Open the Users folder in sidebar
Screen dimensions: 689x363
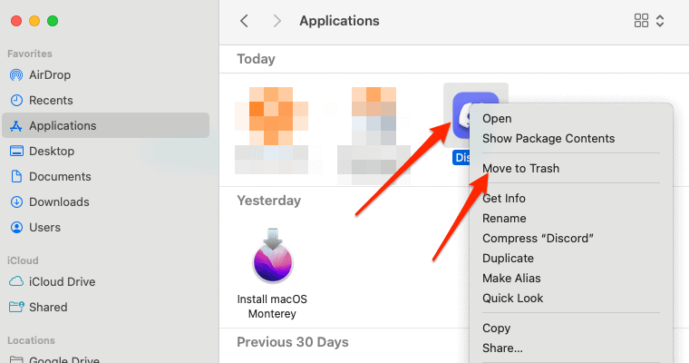[x=44, y=228]
